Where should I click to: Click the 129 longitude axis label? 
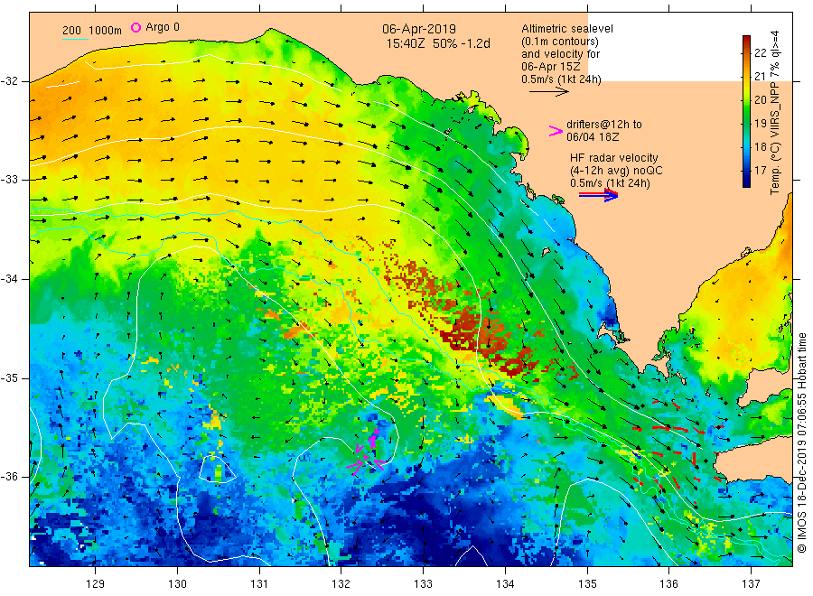click(96, 584)
